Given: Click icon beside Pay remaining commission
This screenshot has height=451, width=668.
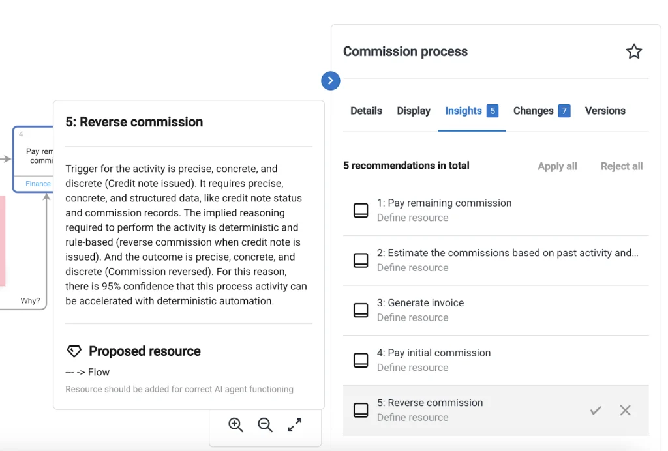Looking at the screenshot, I should click(361, 210).
